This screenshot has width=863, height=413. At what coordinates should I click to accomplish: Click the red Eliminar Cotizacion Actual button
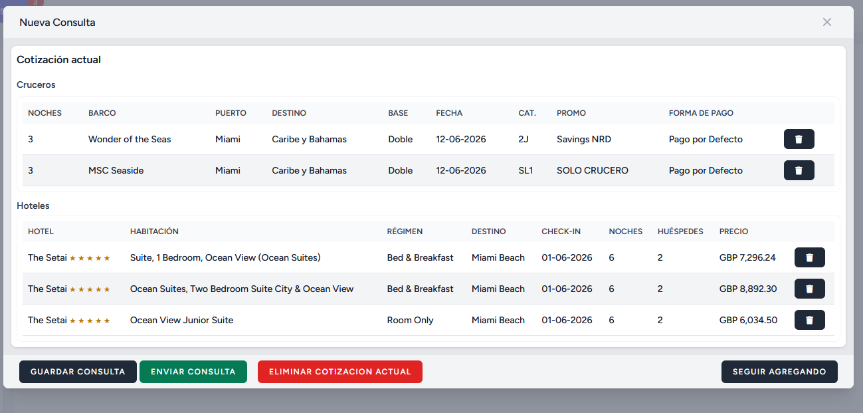pyautogui.click(x=339, y=372)
